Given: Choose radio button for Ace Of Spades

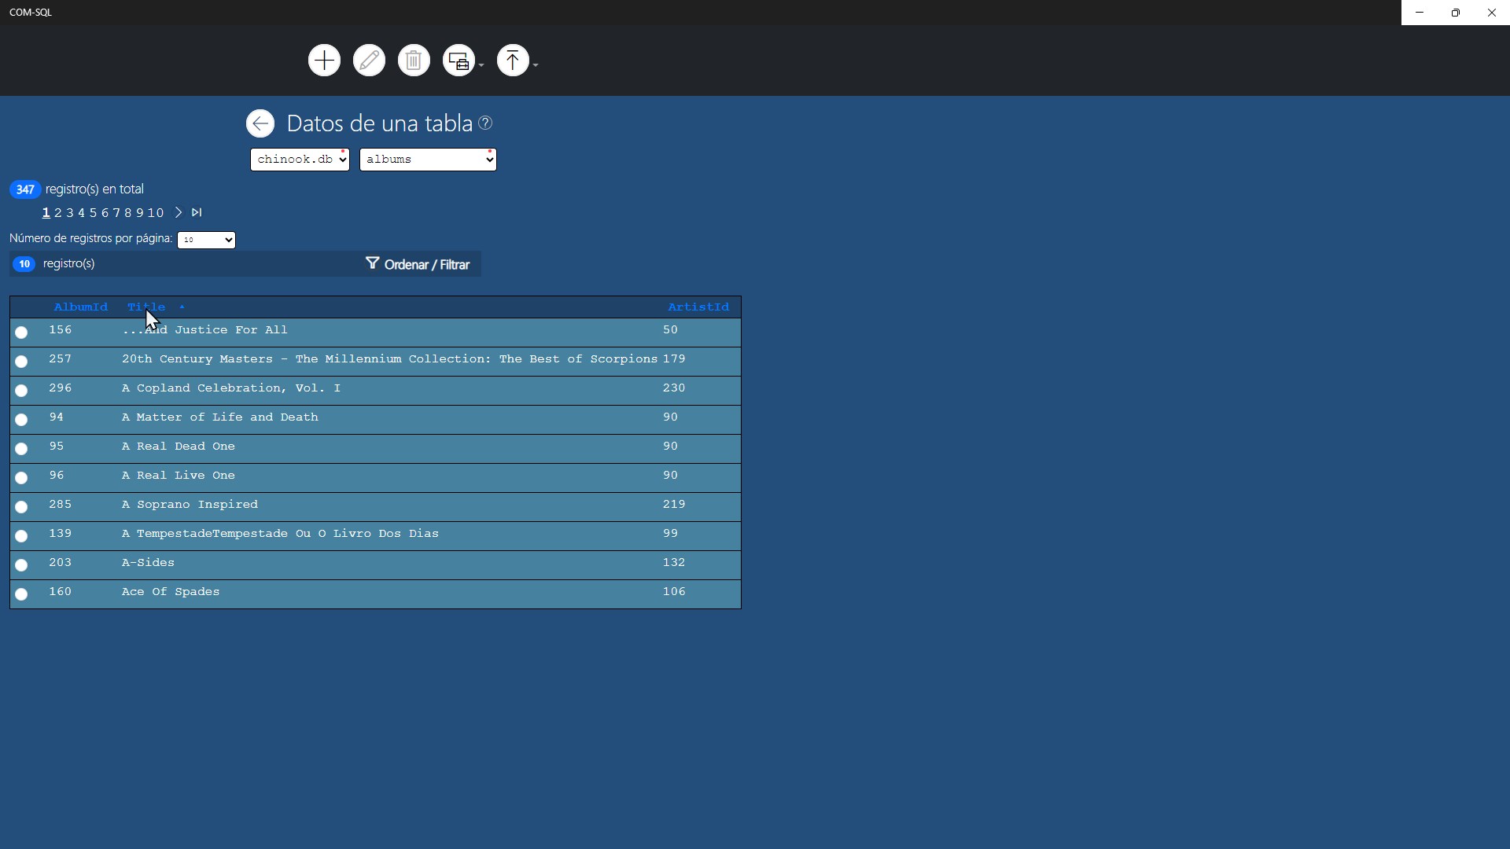Looking at the screenshot, I should click(21, 594).
